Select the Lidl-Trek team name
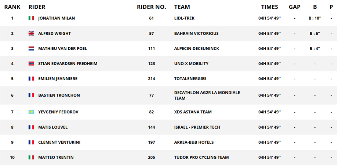The height and width of the screenshot is (165, 338). [184, 18]
